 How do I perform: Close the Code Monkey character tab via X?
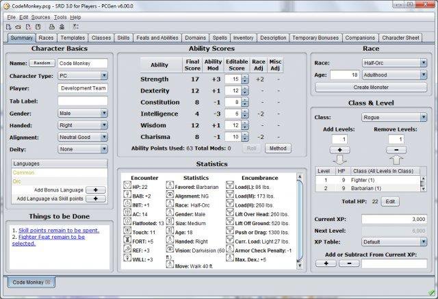point(47,282)
